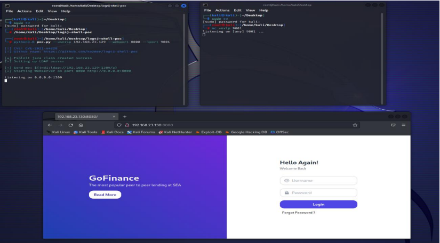Open Google Hacking DB bookmark
The height and width of the screenshot is (243, 440).
[x=246, y=132]
